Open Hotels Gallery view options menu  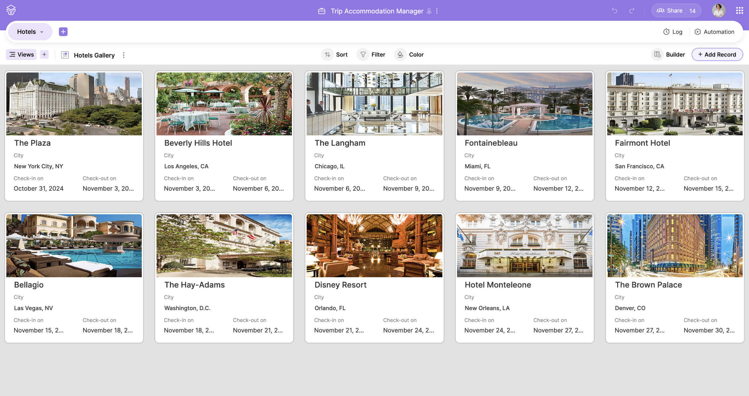coord(124,55)
